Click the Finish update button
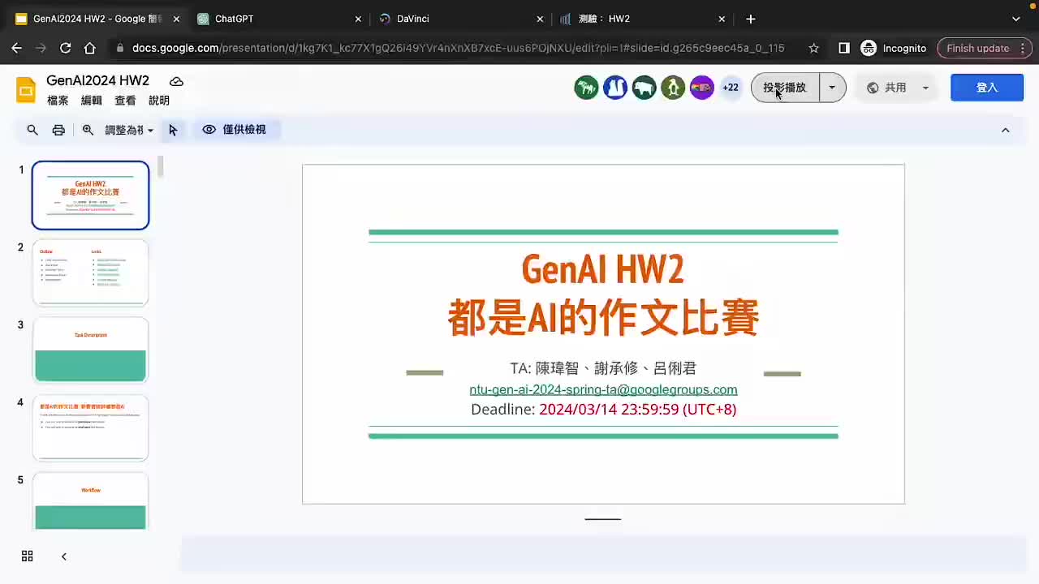This screenshot has width=1039, height=584. [x=984, y=48]
